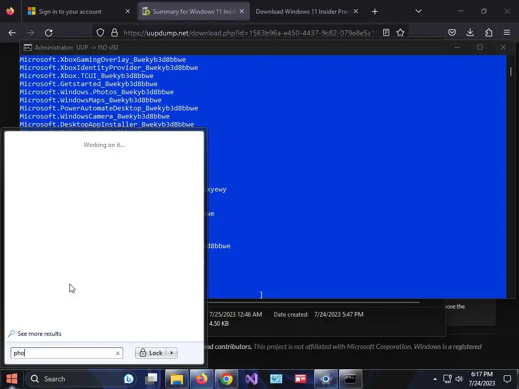The width and height of the screenshot is (519, 389).
Task: Click the uupdump.net URL address bar
Action: pos(250,33)
